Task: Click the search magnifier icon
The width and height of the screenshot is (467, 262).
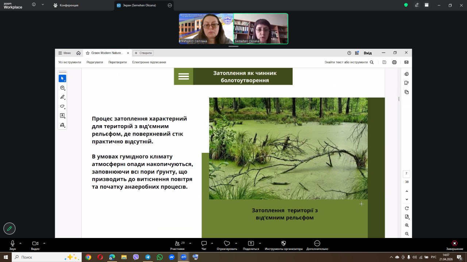Action: click(x=372, y=62)
